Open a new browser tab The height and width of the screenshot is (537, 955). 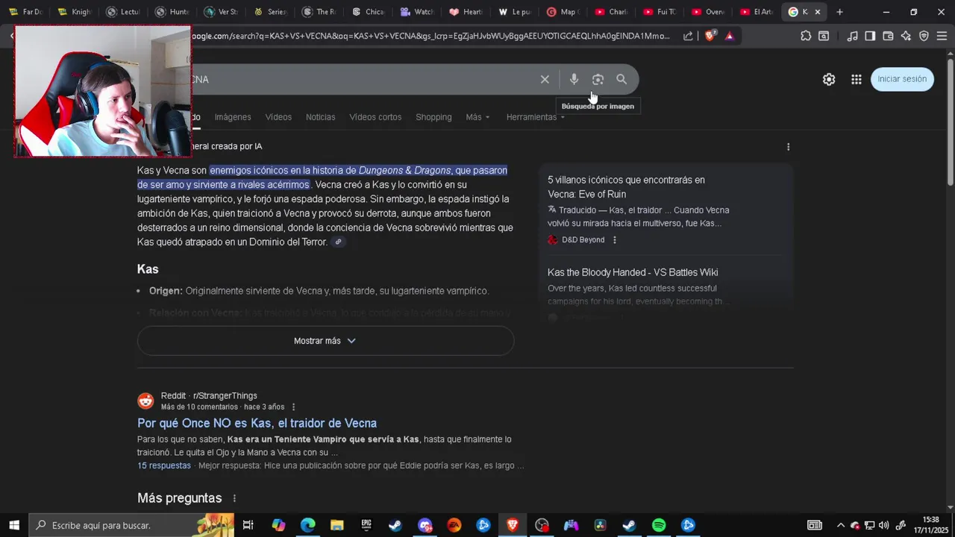839,12
